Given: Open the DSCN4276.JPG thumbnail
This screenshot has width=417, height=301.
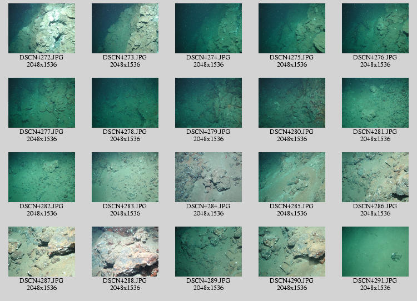Looking at the screenshot, I should pyautogui.click(x=375, y=28).
